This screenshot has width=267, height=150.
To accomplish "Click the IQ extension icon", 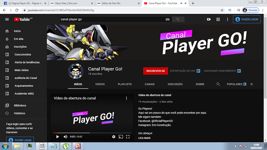I will (230, 10).
